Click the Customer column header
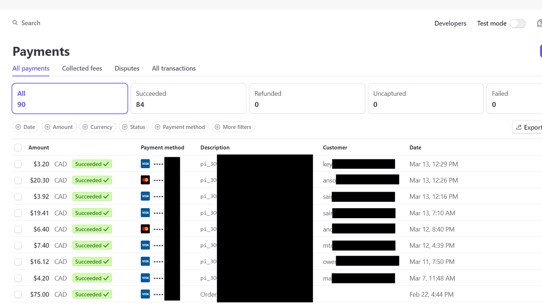The height and width of the screenshot is (305, 542). [x=335, y=148]
